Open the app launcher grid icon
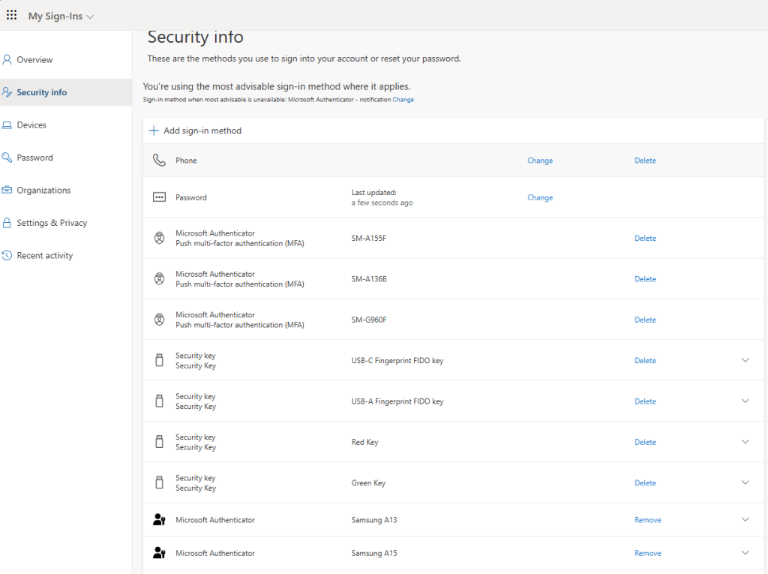Image resolution: width=768 pixels, height=574 pixels. pyautogui.click(x=12, y=15)
